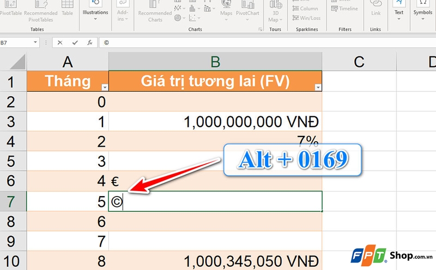Open the Illustrations dropdown

(x=95, y=11)
